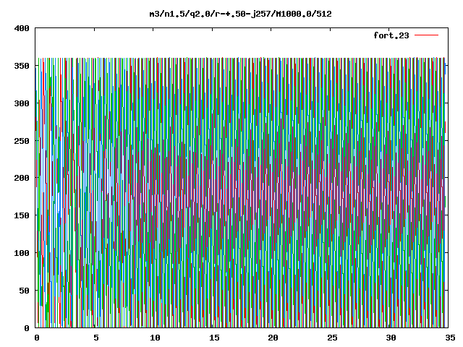Screen dimensions: 463x347
Task: Click the y-axis label 400
Action: click(x=22, y=28)
